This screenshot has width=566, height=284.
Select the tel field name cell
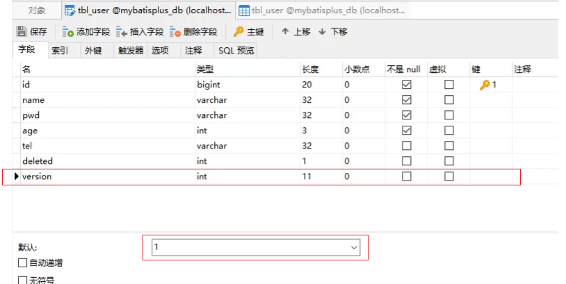108,146
